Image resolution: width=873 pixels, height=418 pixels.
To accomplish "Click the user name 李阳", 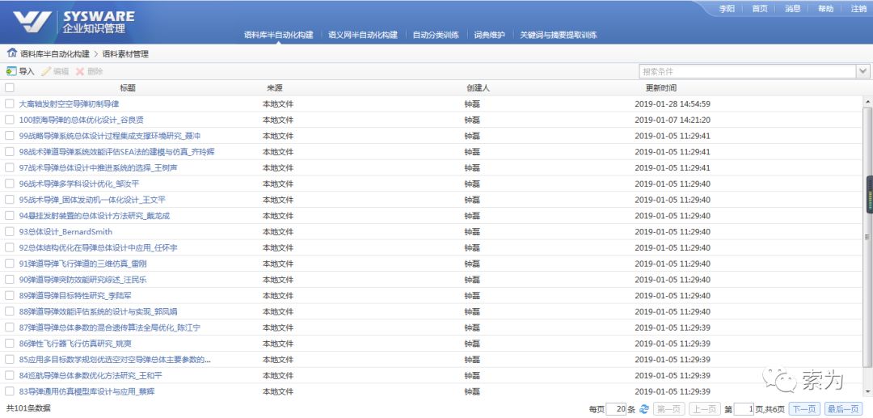I will click(x=727, y=8).
